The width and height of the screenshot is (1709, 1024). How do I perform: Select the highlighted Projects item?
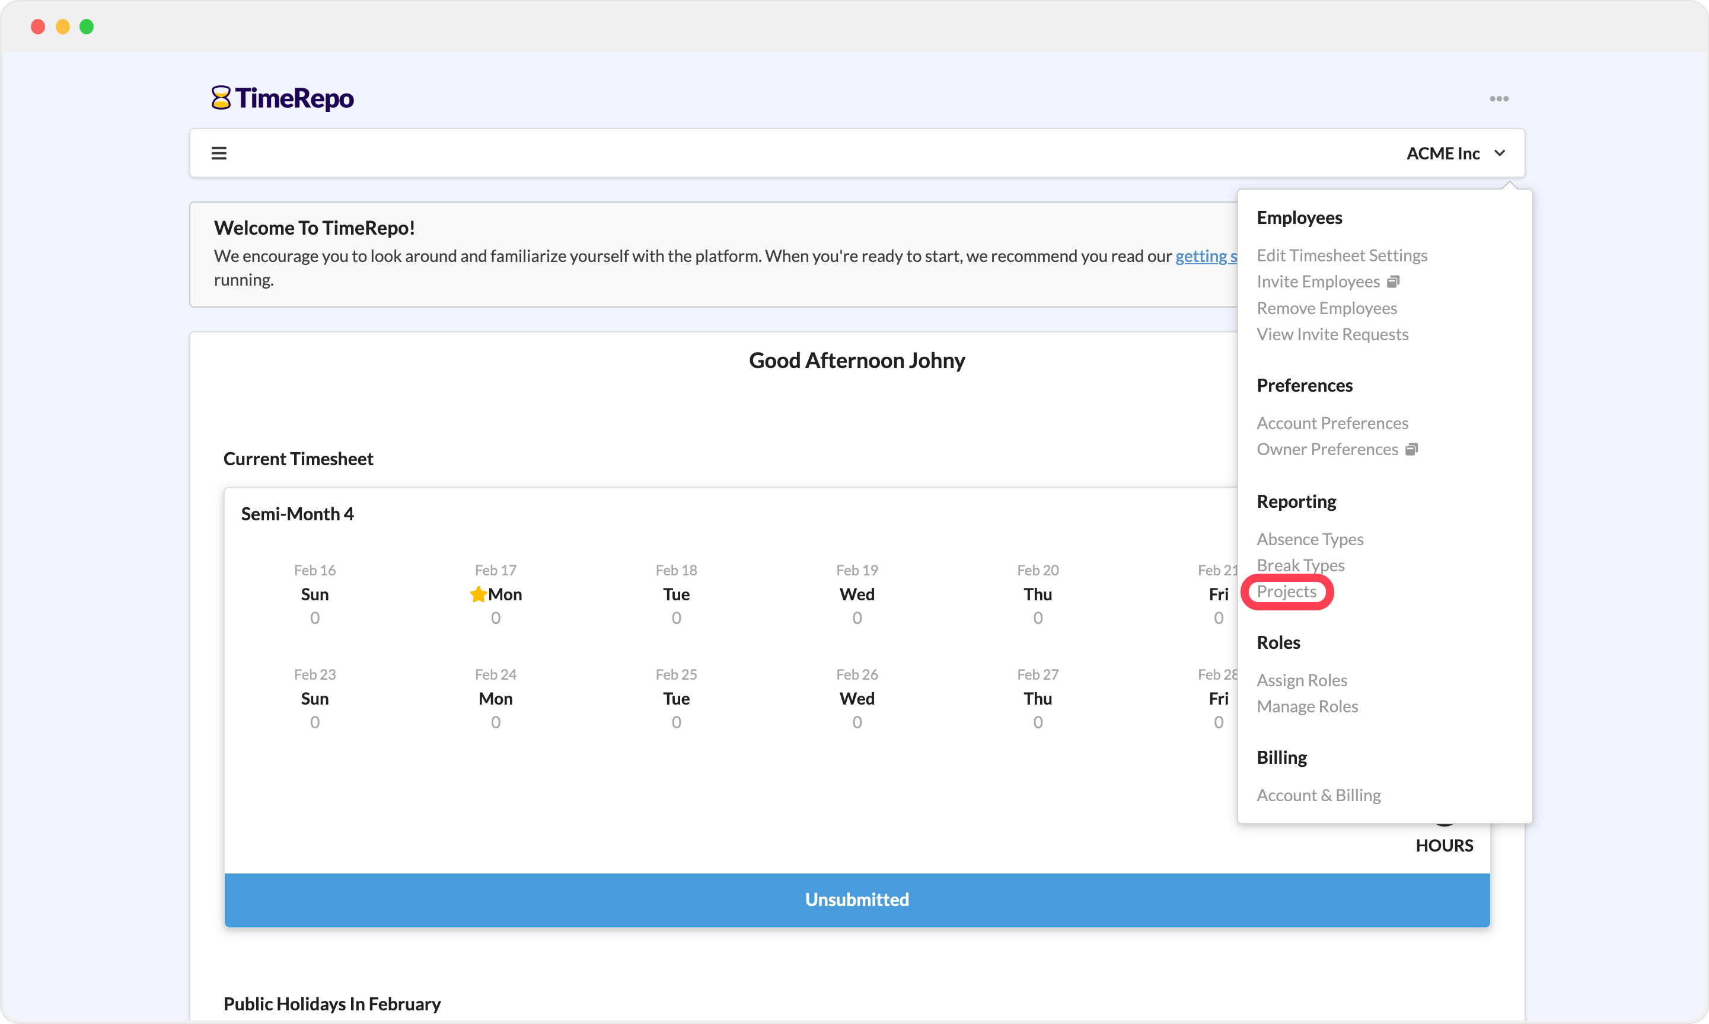tap(1286, 591)
